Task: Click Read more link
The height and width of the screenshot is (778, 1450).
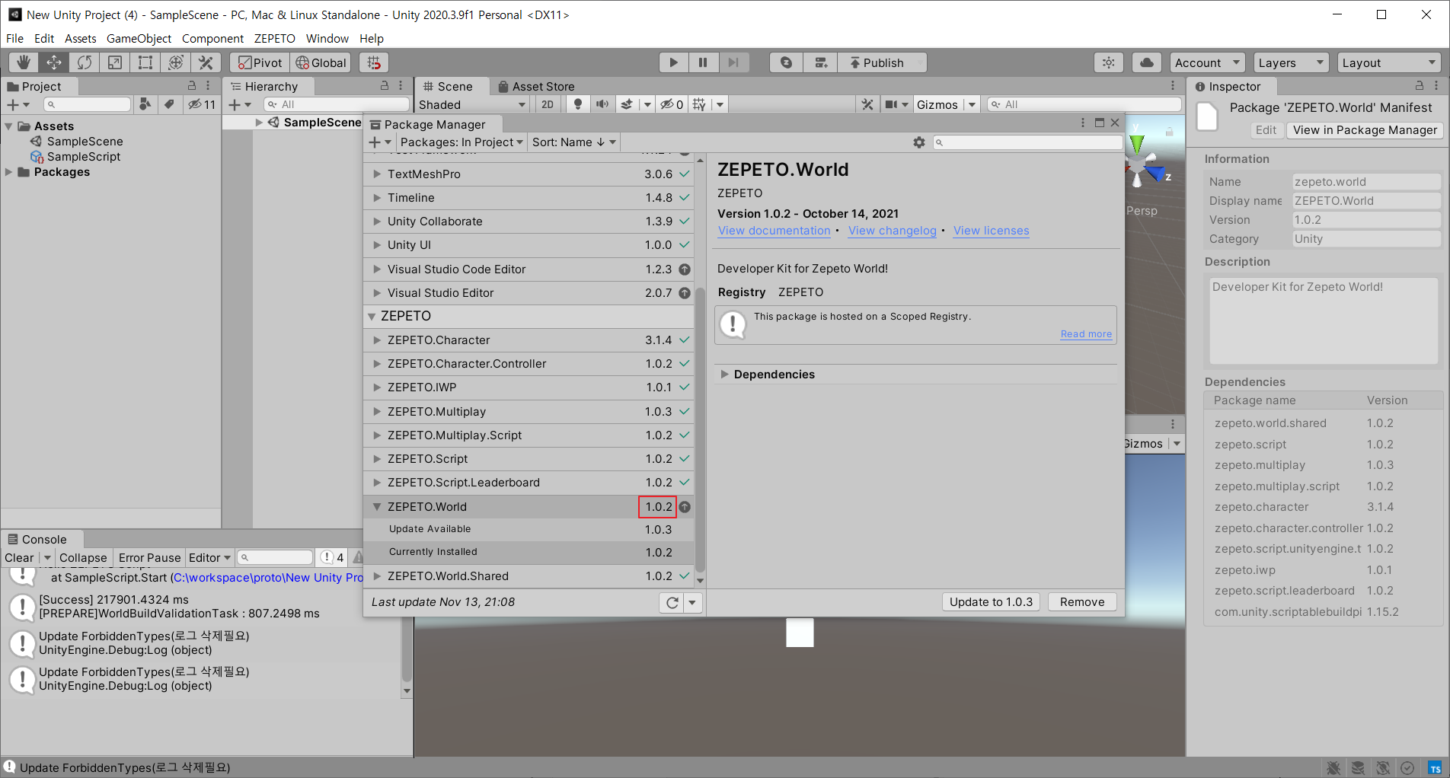Action: 1086,333
